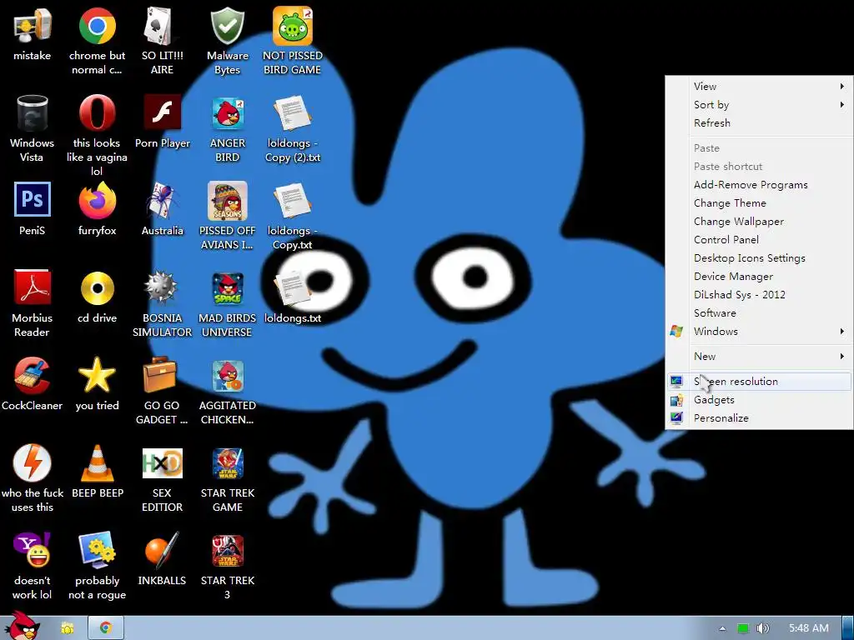Click the Show desktop strip

(848, 628)
